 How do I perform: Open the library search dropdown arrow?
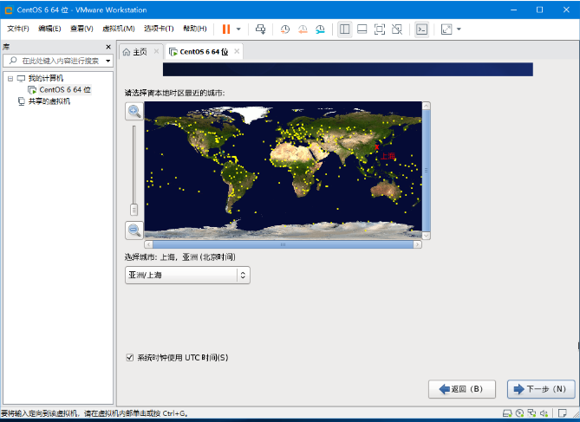[x=108, y=62]
